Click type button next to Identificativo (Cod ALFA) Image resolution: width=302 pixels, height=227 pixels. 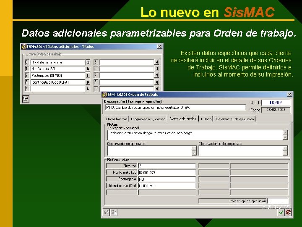88,82
